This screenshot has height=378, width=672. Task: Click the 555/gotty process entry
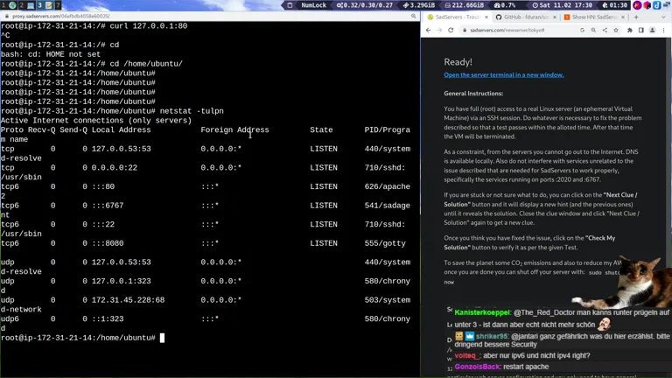coord(385,243)
